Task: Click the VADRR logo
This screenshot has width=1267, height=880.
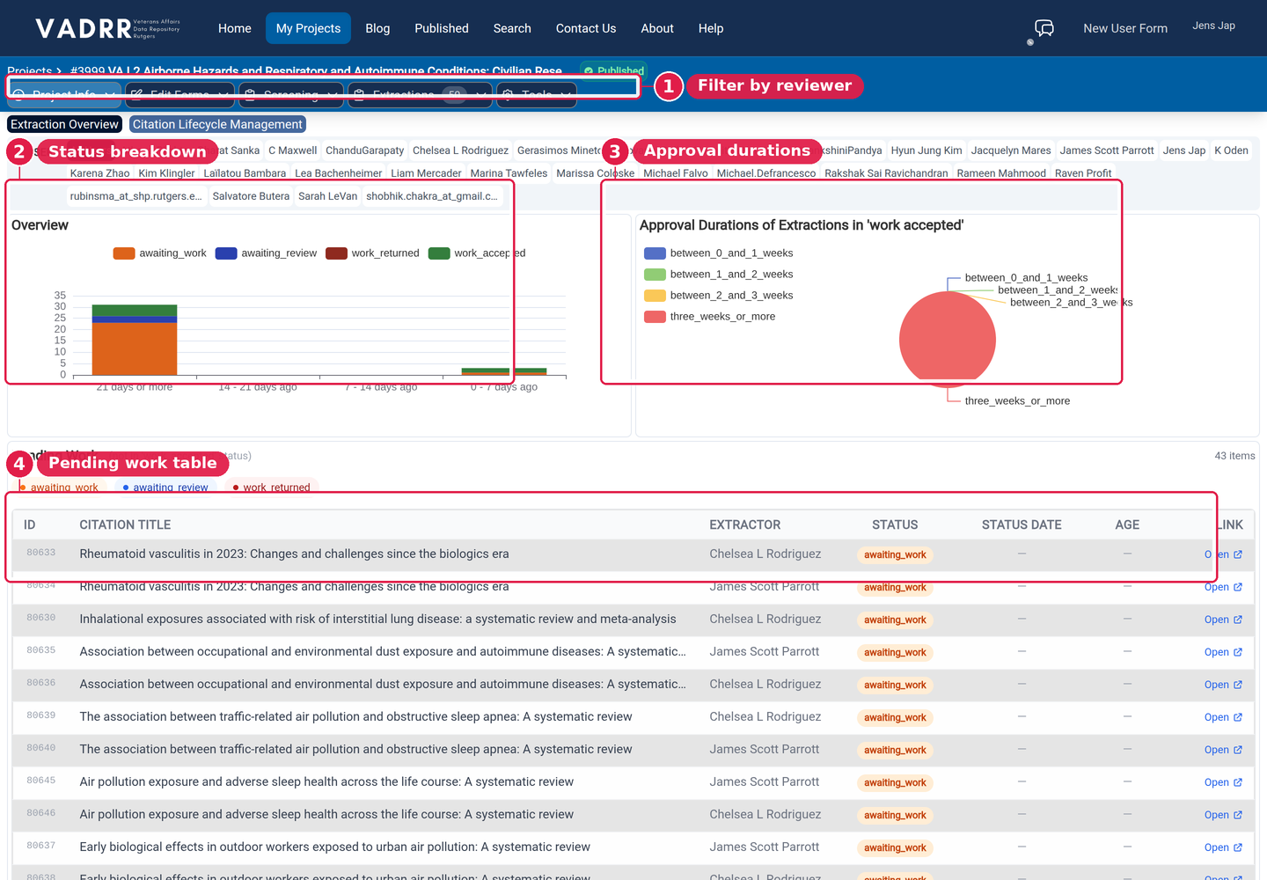Action: click(x=107, y=28)
